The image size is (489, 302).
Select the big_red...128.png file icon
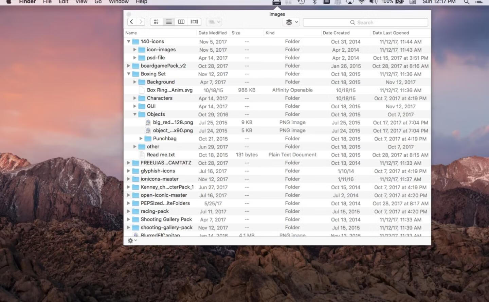tap(148, 122)
